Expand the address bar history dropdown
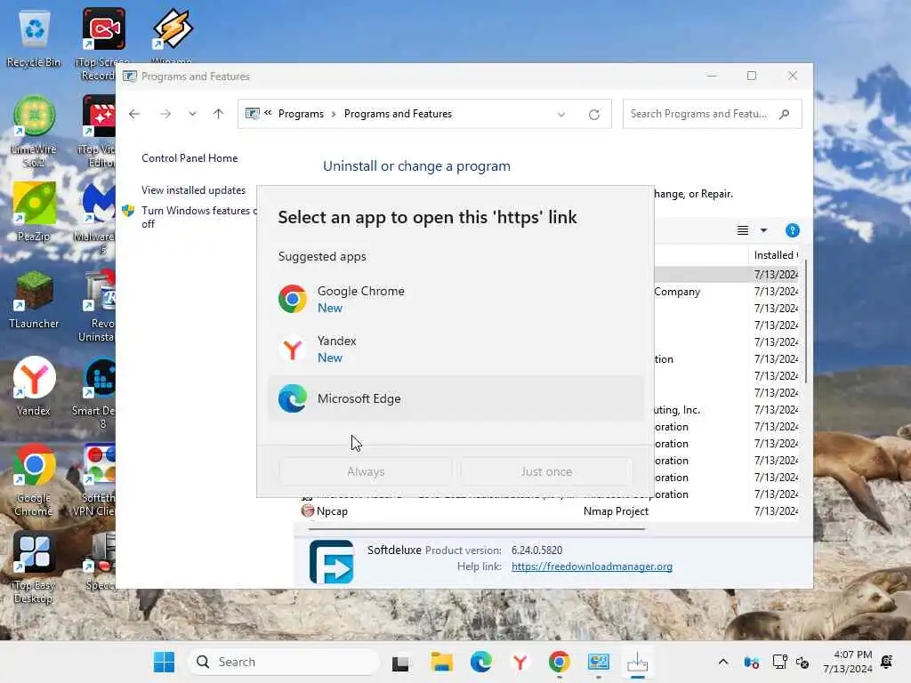Image resolution: width=911 pixels, height=683 pixels. coord(561,115)
